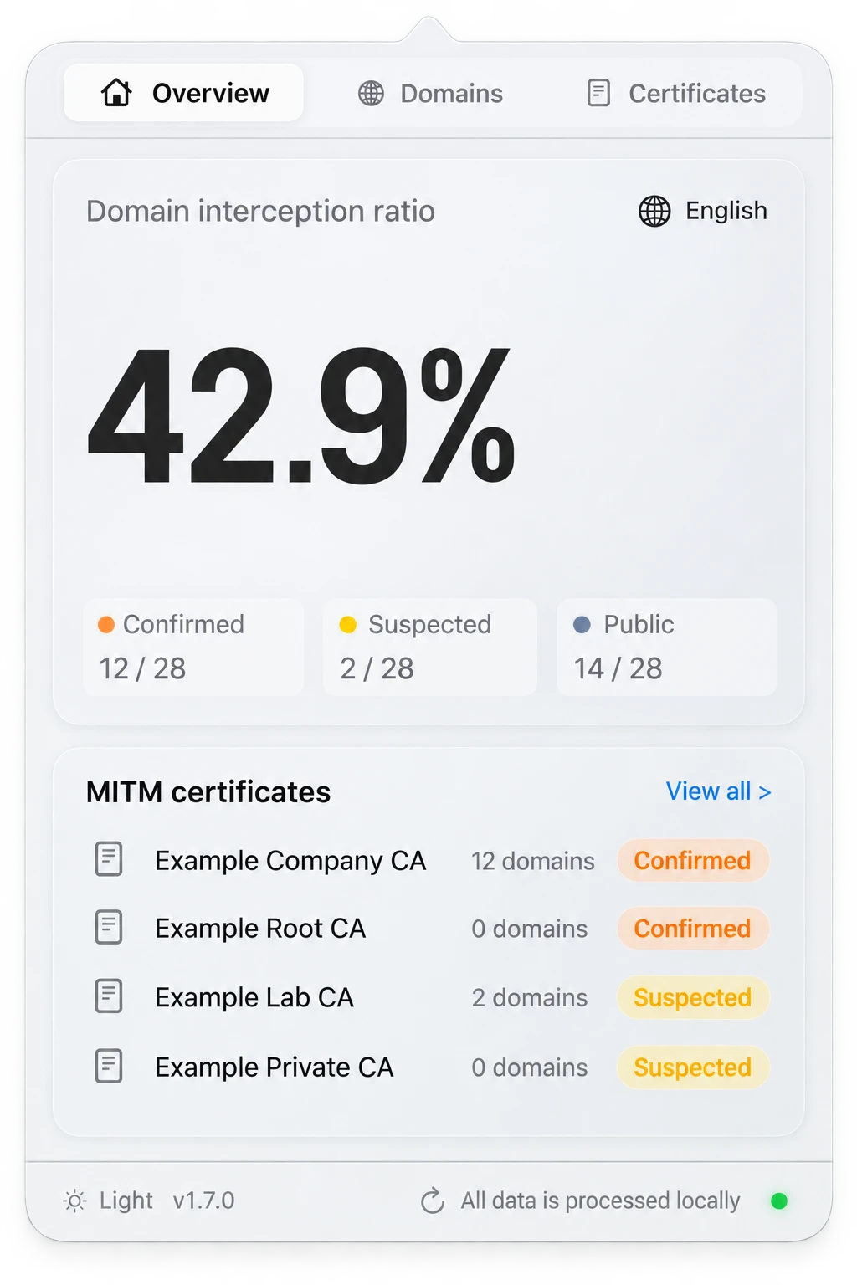Click the certificate icon for Example Root CA
Image resolution: width=857 pixels, height=1285 pixels.
(x=109, y=927)
